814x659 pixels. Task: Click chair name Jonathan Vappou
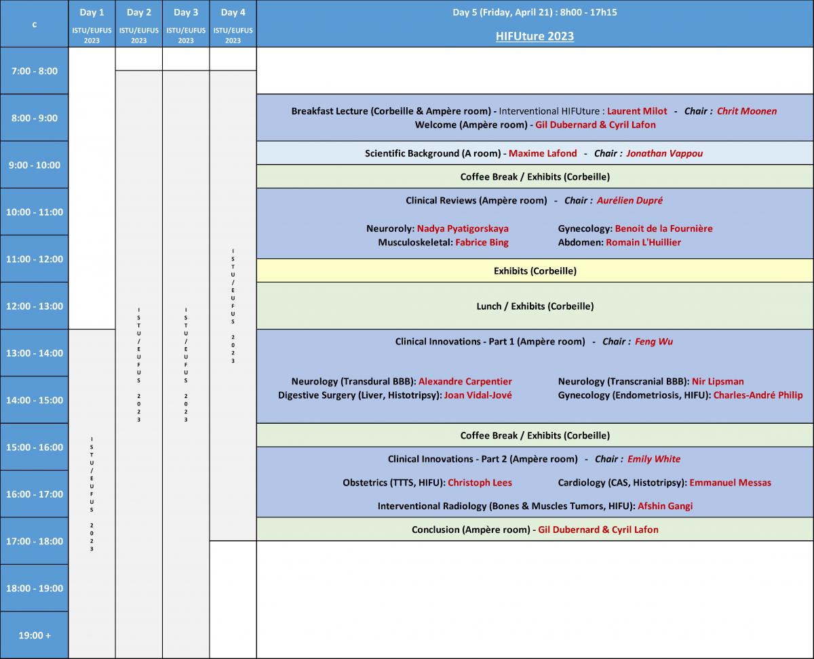click(x=664, y=153)
